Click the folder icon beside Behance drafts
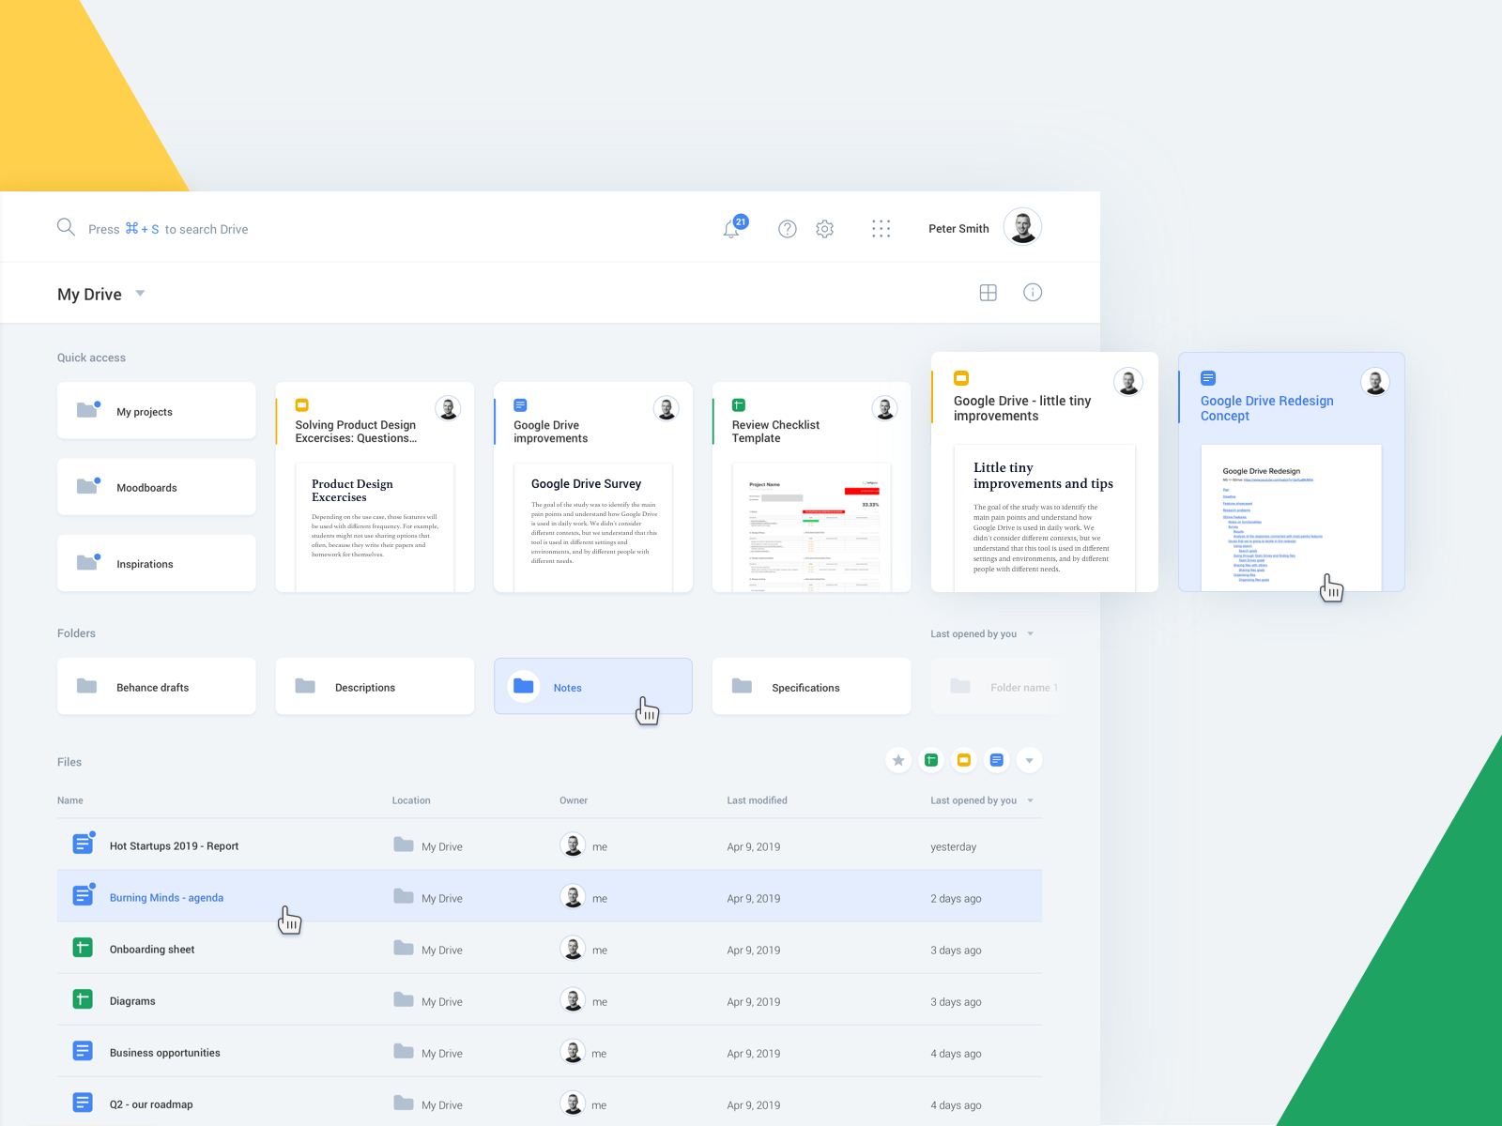 pyautogui.click(x=86, y=686)
